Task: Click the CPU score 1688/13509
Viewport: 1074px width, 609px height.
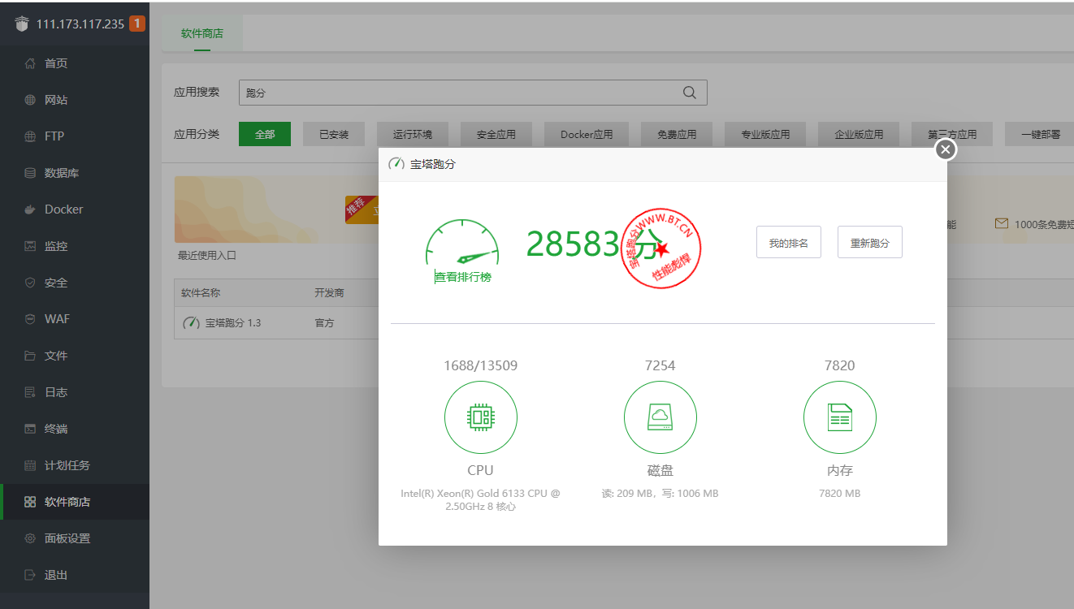Action: click(480, 365)
